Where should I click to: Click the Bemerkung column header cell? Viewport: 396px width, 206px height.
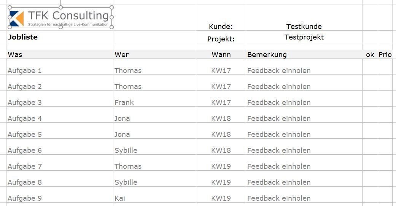pyautogui.click(x=304, y=54)
